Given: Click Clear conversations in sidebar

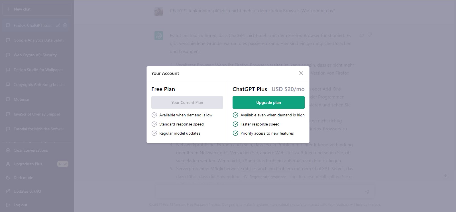Looking at the screenshot, I should 31,150.
